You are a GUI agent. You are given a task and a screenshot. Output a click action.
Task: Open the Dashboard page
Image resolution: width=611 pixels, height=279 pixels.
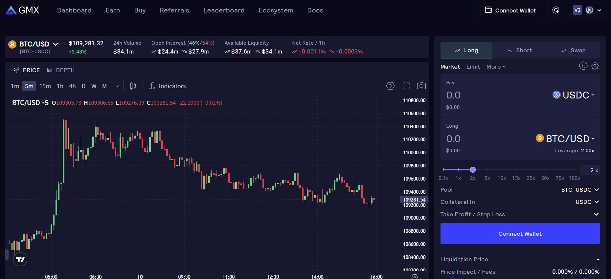[x=74, y=10]
